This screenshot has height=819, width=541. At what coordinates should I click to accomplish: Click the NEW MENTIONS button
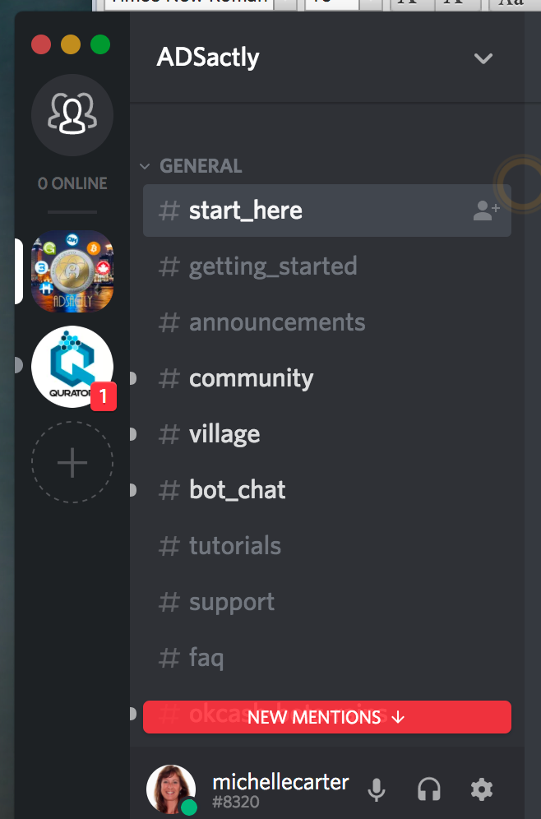tap(327, 717)
